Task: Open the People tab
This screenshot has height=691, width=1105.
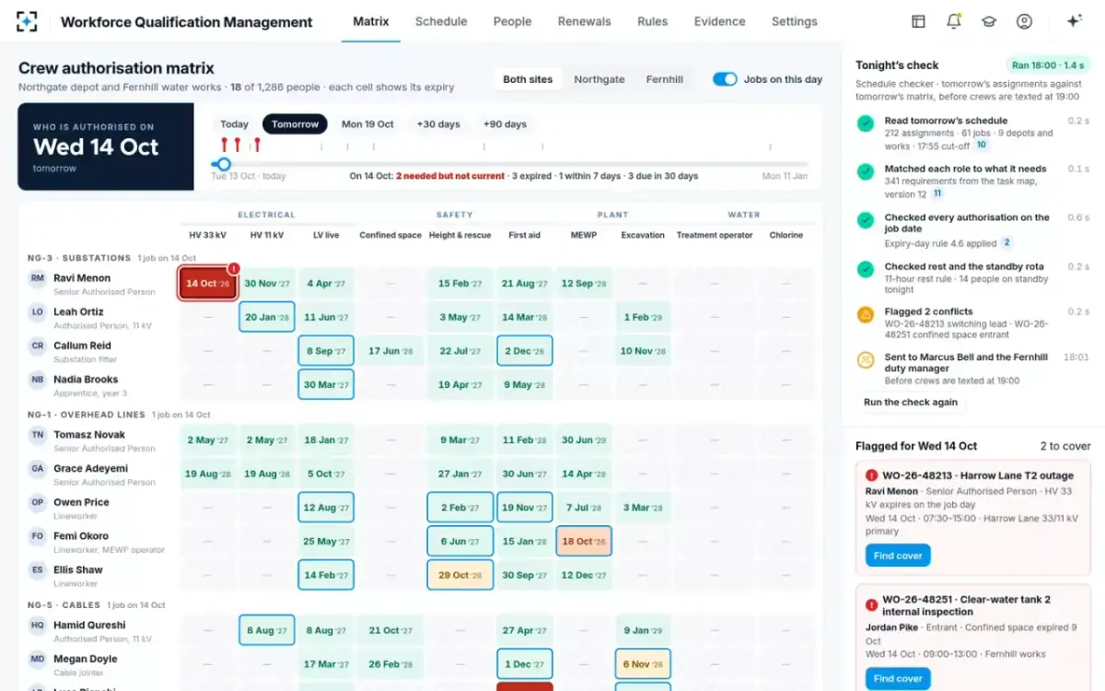Action: click(512, 21)
